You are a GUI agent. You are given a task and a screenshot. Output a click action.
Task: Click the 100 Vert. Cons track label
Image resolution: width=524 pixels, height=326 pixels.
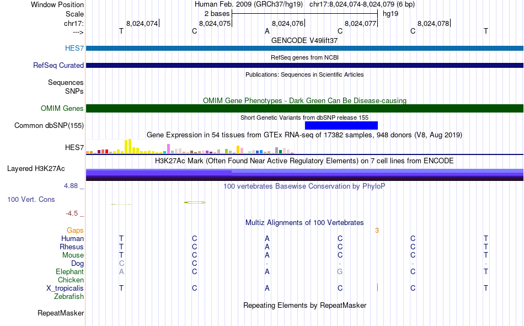(31, 199)
